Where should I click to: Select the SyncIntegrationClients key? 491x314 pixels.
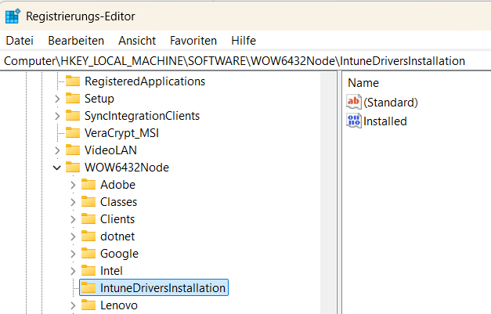coord(142,115)
